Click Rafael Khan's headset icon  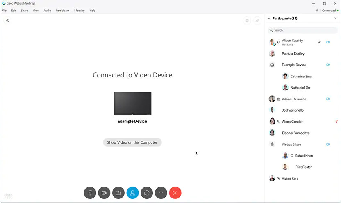[x=292, y=156]
